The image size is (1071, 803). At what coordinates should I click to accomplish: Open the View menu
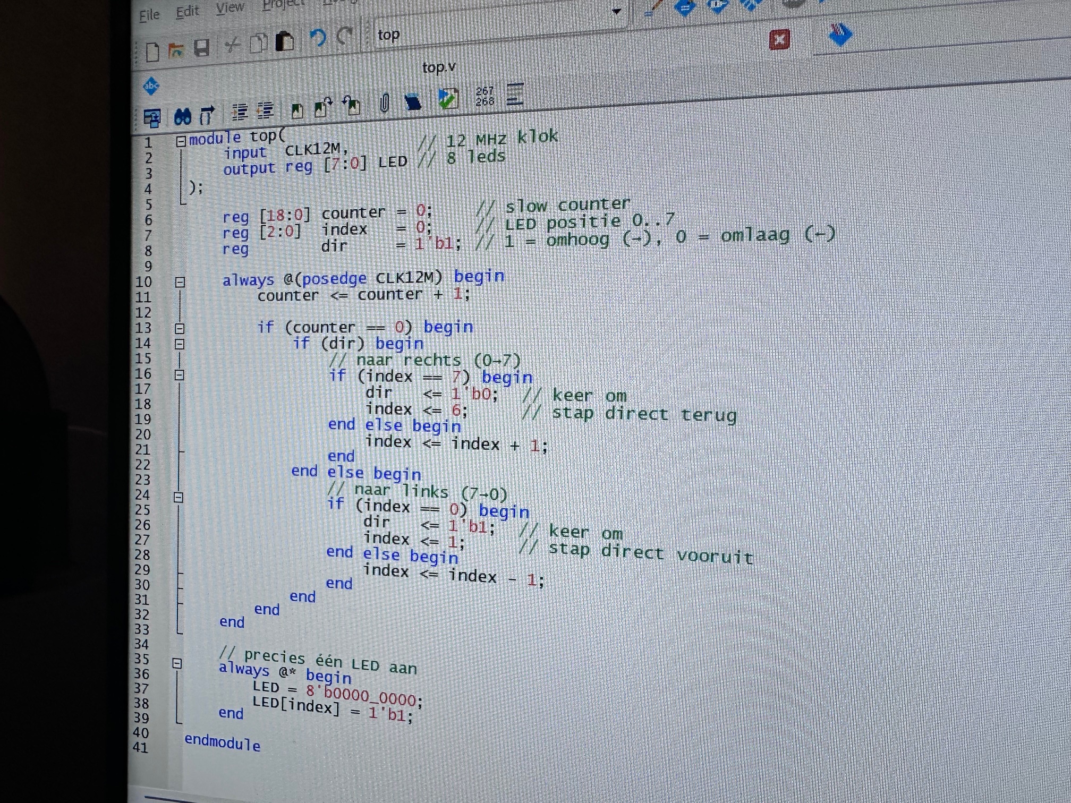[x=229, y=8]
